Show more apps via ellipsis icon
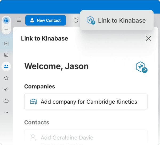The height and width of the screenshot is (145, 160). [6, 112]
